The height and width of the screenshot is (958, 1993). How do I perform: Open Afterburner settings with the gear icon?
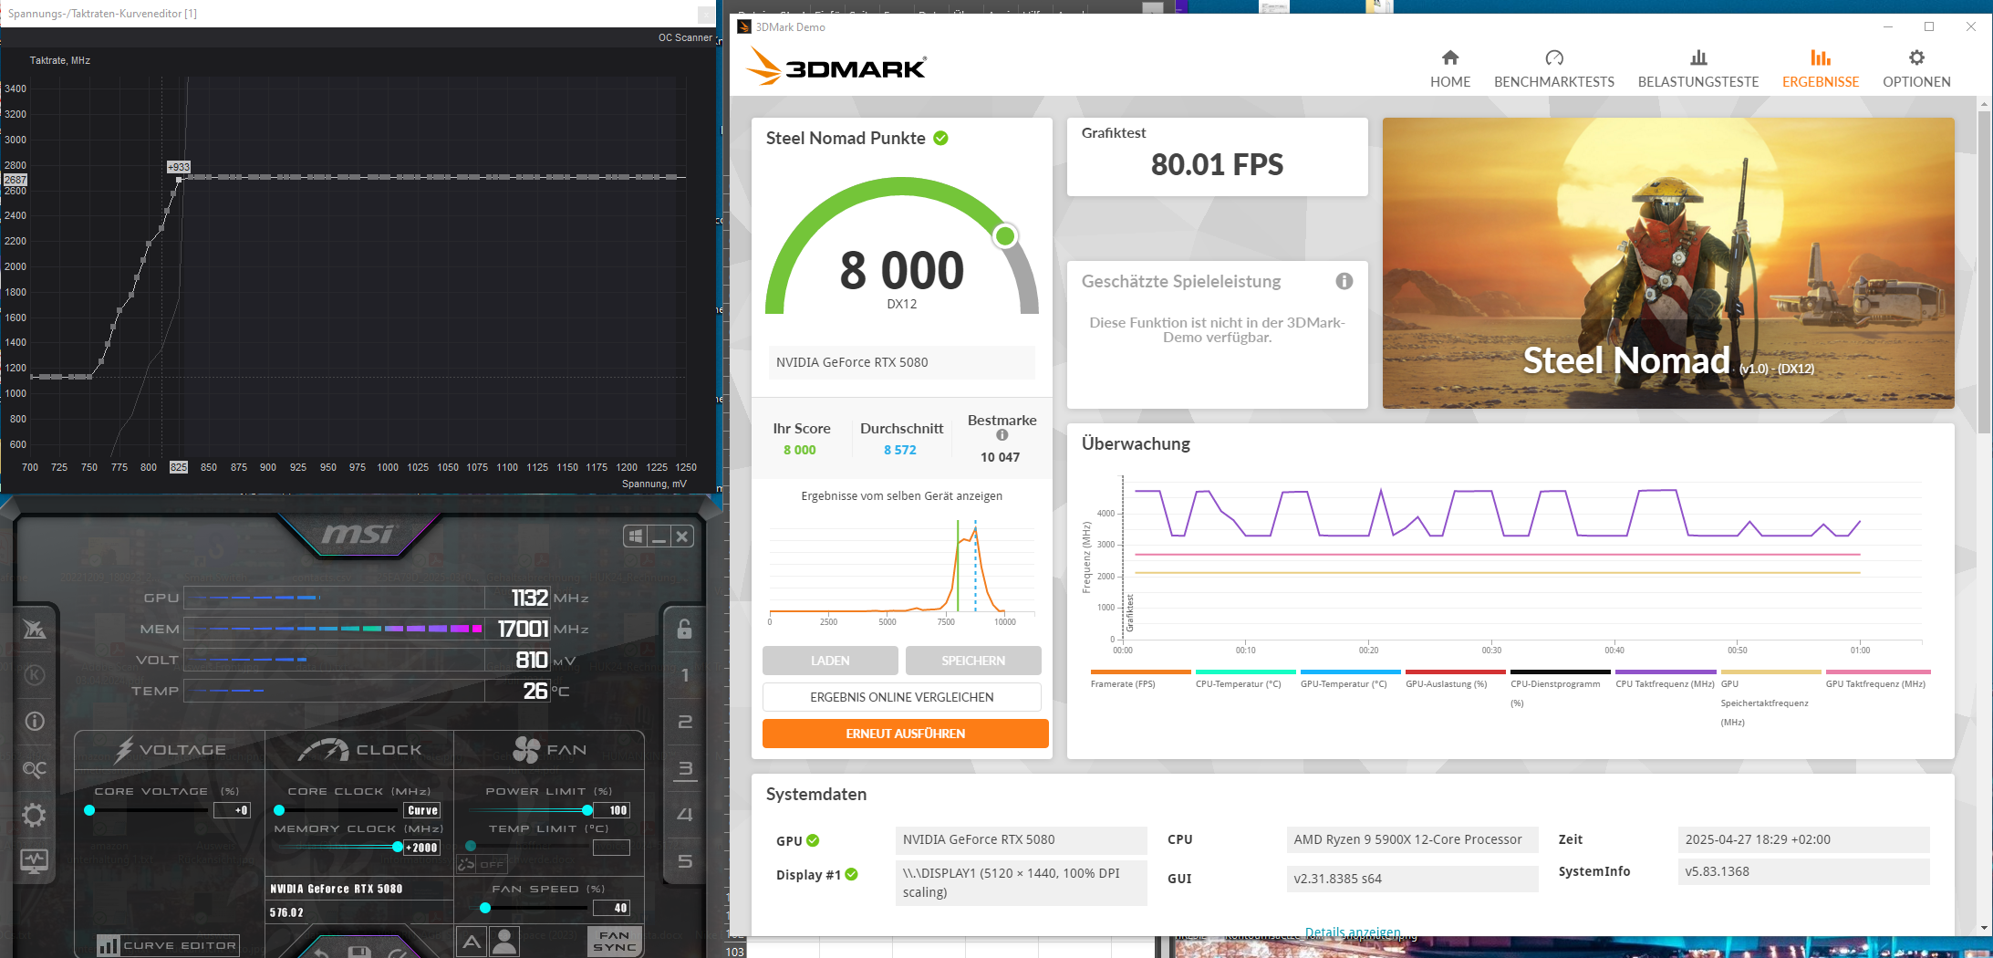tap(35, 815)
